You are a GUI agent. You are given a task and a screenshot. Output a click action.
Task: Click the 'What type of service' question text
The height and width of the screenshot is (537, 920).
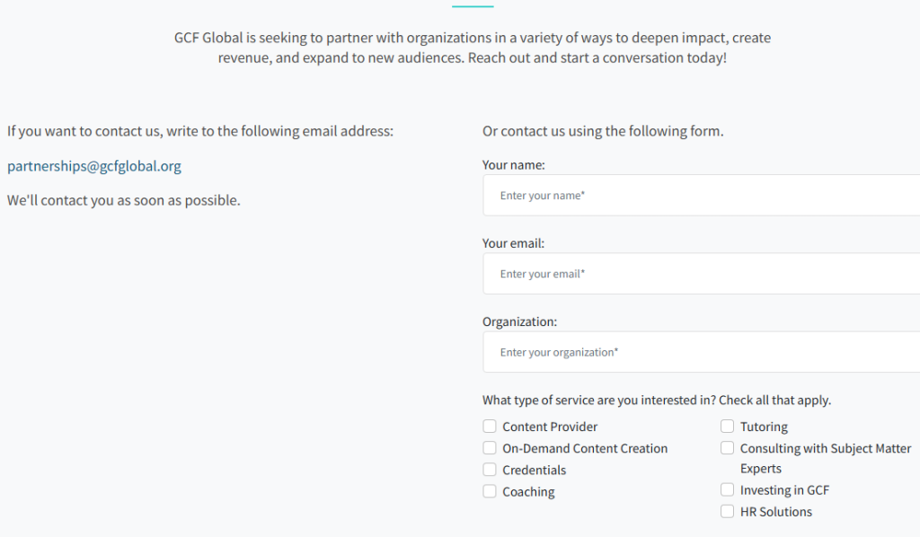[x=657, y=401]
